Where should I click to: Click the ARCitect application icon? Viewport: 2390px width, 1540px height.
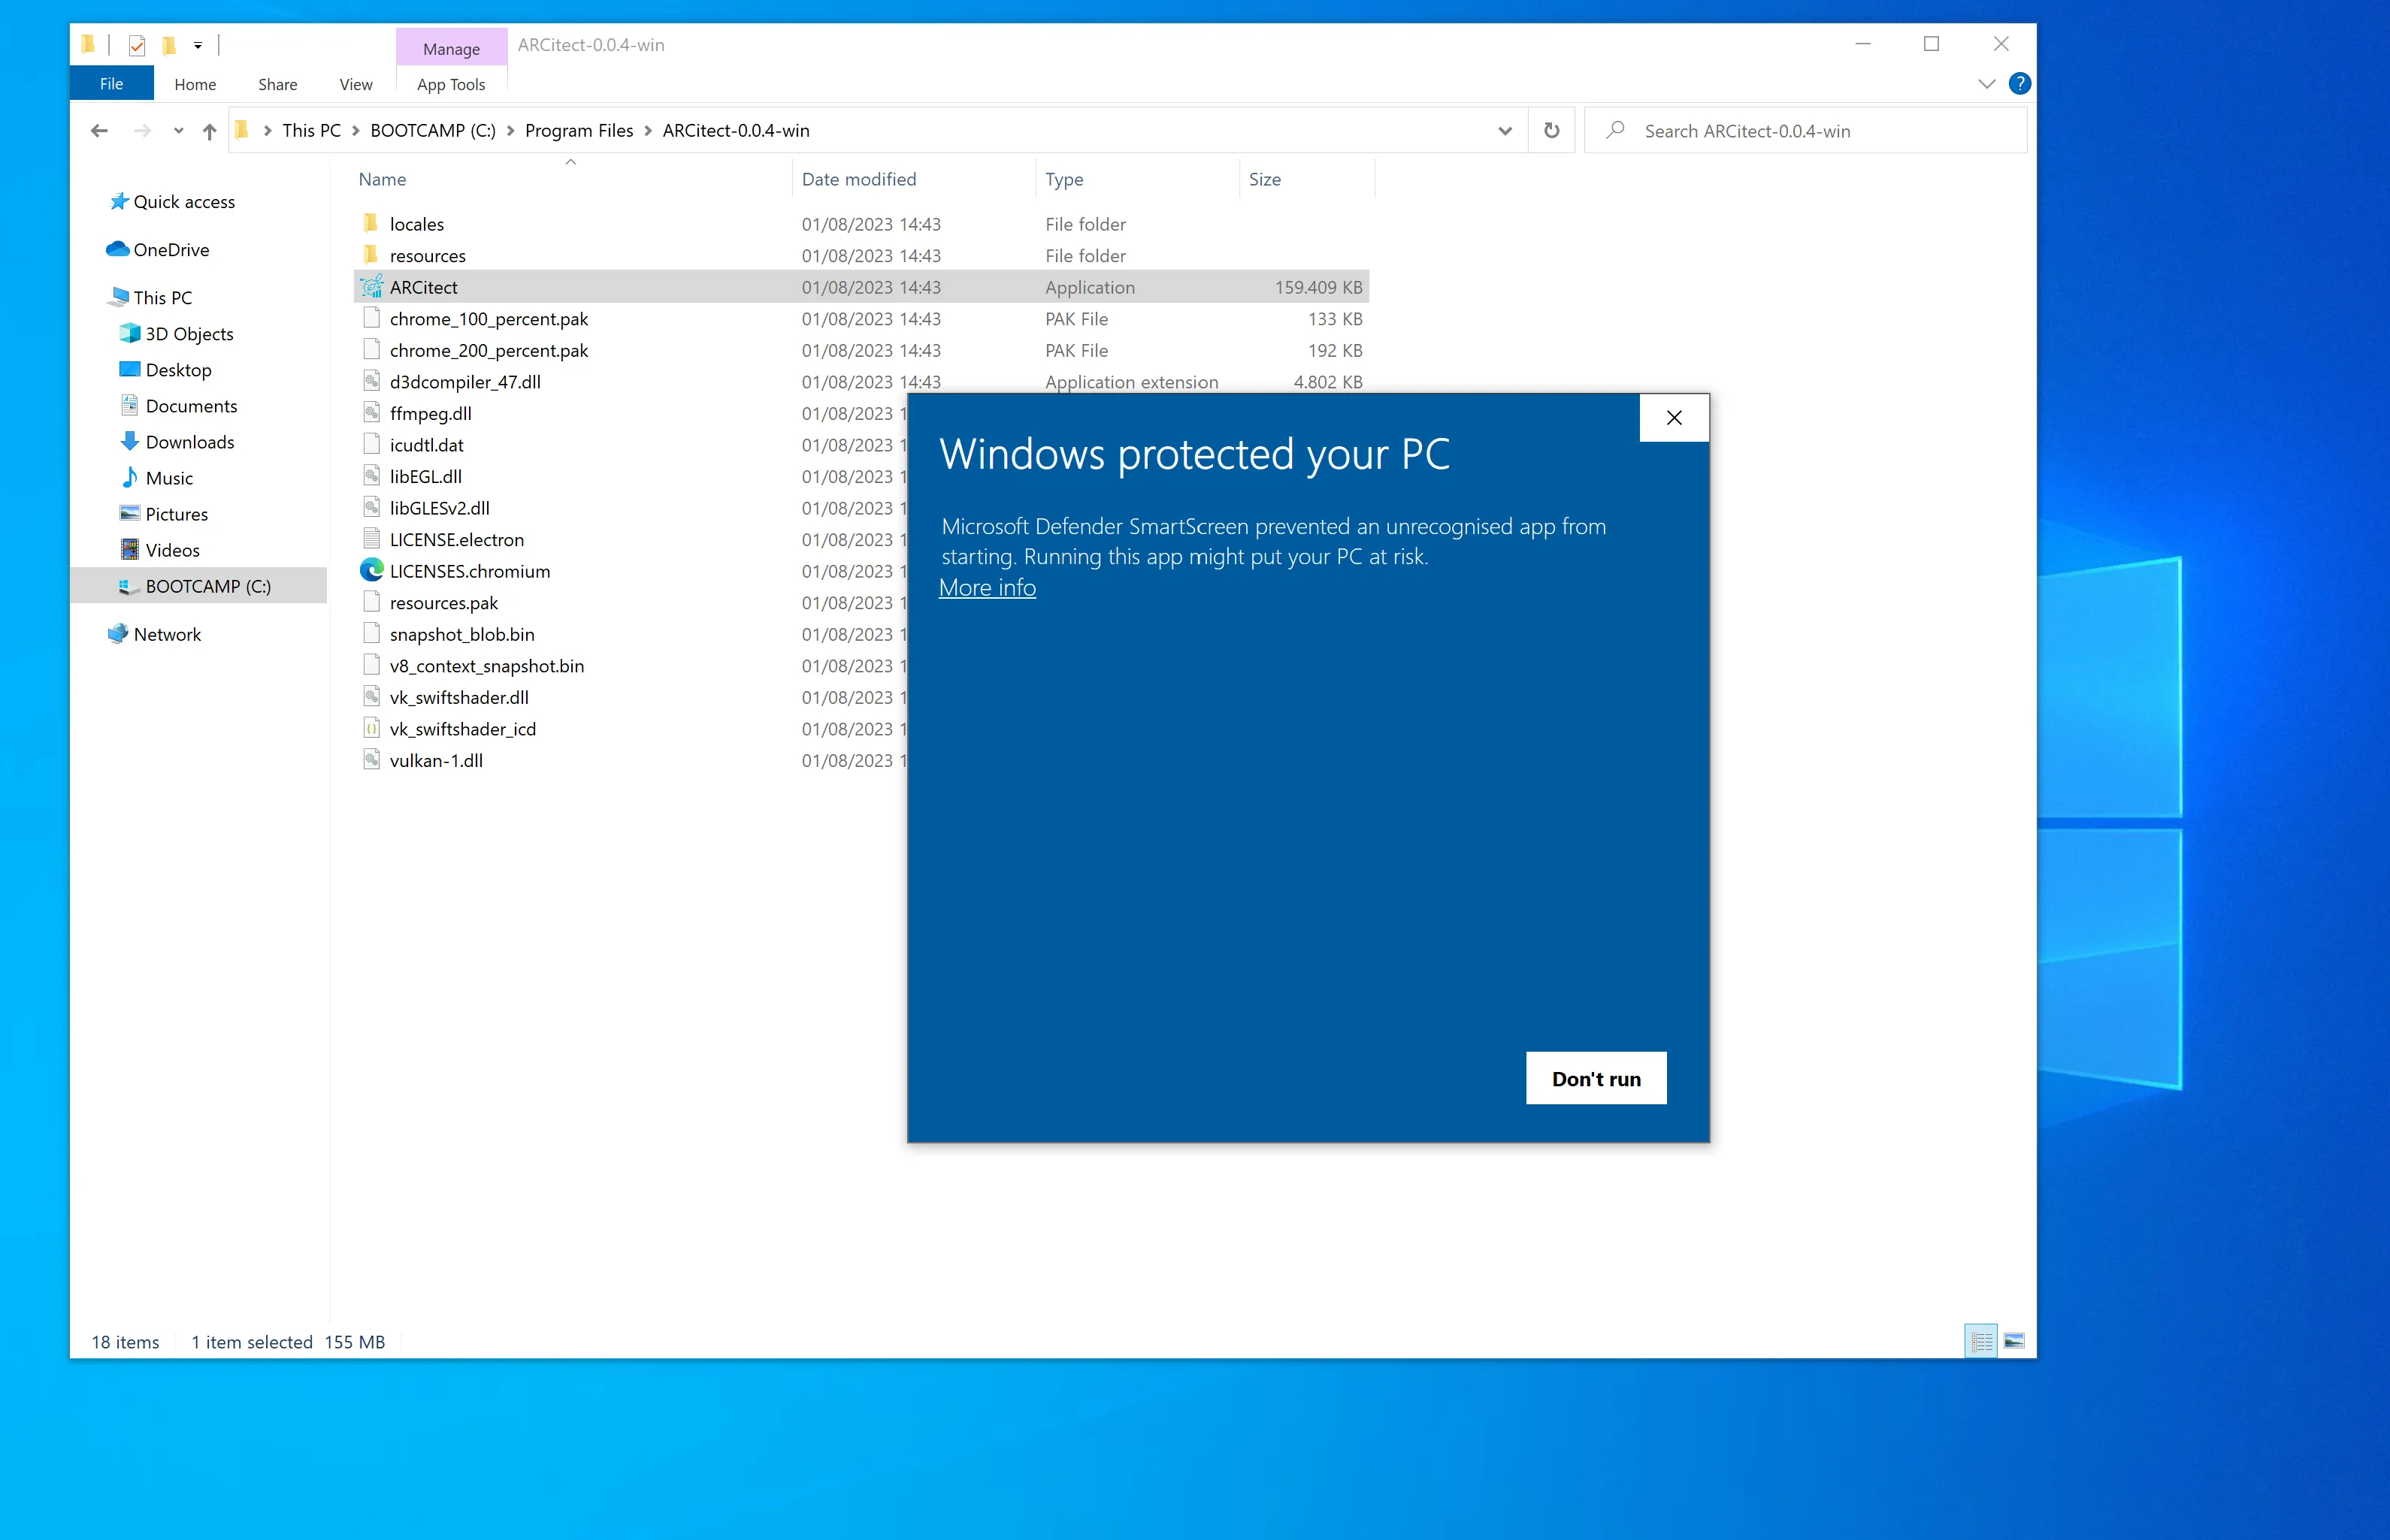pos(372,287)
